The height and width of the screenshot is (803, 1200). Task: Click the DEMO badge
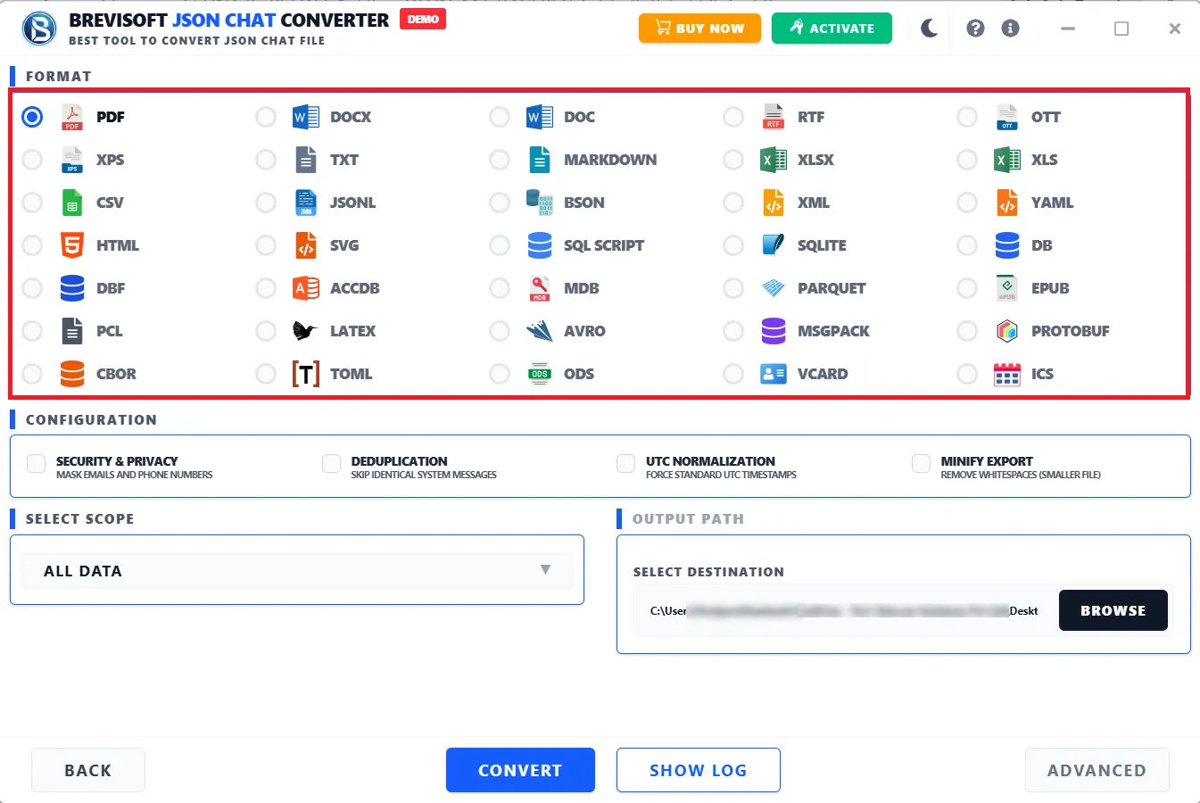tap(423, 19)
